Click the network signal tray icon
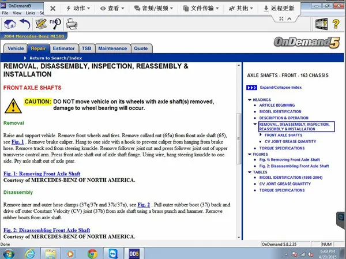 tap(303, 254)
